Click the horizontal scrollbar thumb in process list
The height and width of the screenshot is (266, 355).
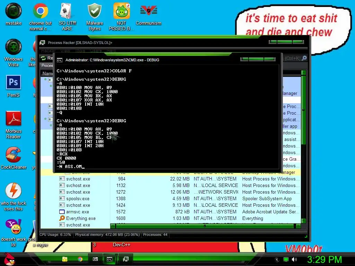coord(205,226)
